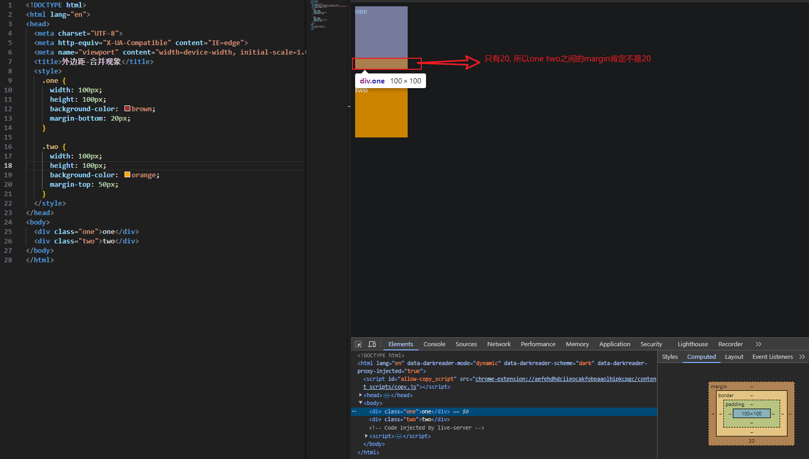The image size is (809, 459).
Task: Toggle the device toolbar icon
Action: click(x=372, y=344)
